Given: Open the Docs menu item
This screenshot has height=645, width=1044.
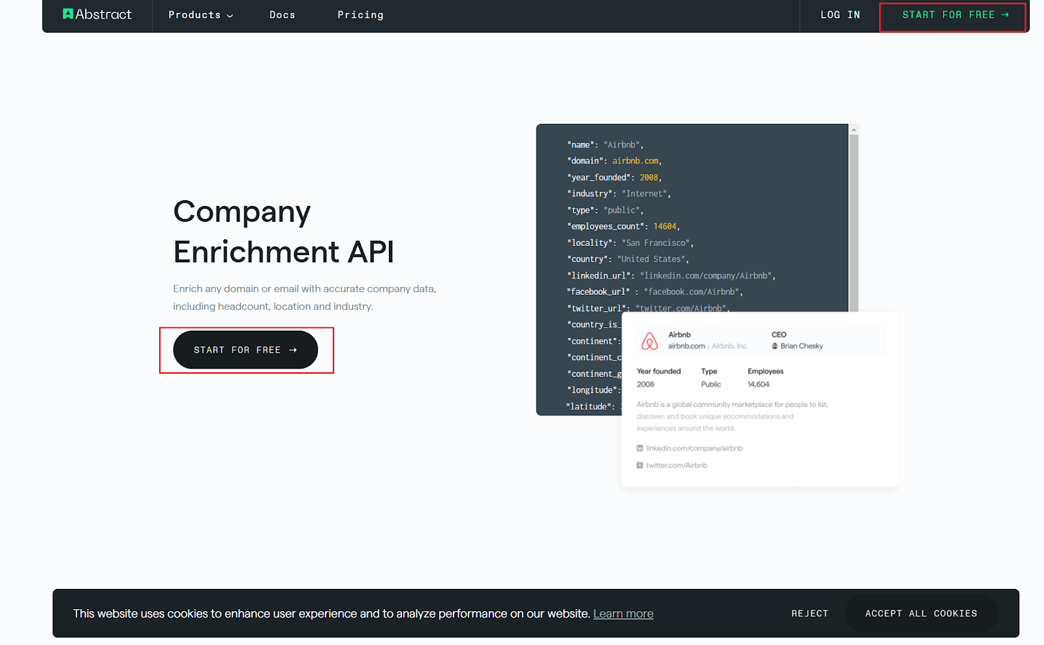Looking at the screenshot, I should pyautogui.click(x=282, y=14).
